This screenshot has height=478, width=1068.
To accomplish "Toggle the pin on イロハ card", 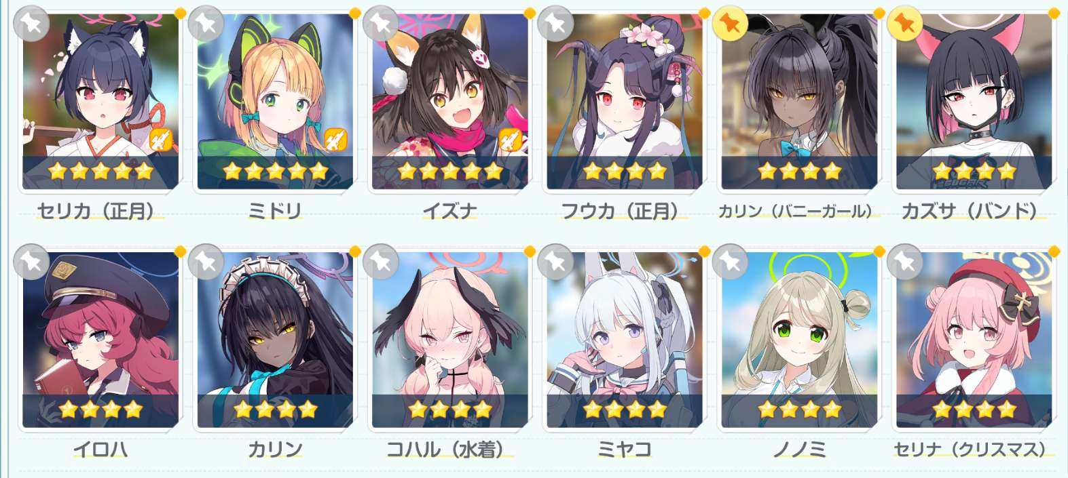I will tap(31, 262).
